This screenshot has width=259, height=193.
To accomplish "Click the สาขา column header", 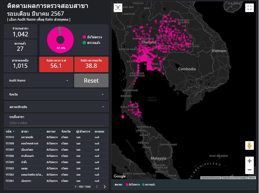I will click(25, 132).
